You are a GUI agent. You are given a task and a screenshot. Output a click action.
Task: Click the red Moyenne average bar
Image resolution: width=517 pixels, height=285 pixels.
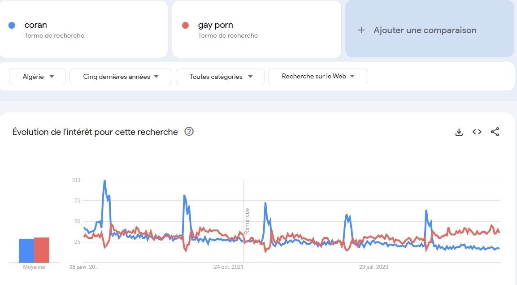click(42, 250)
